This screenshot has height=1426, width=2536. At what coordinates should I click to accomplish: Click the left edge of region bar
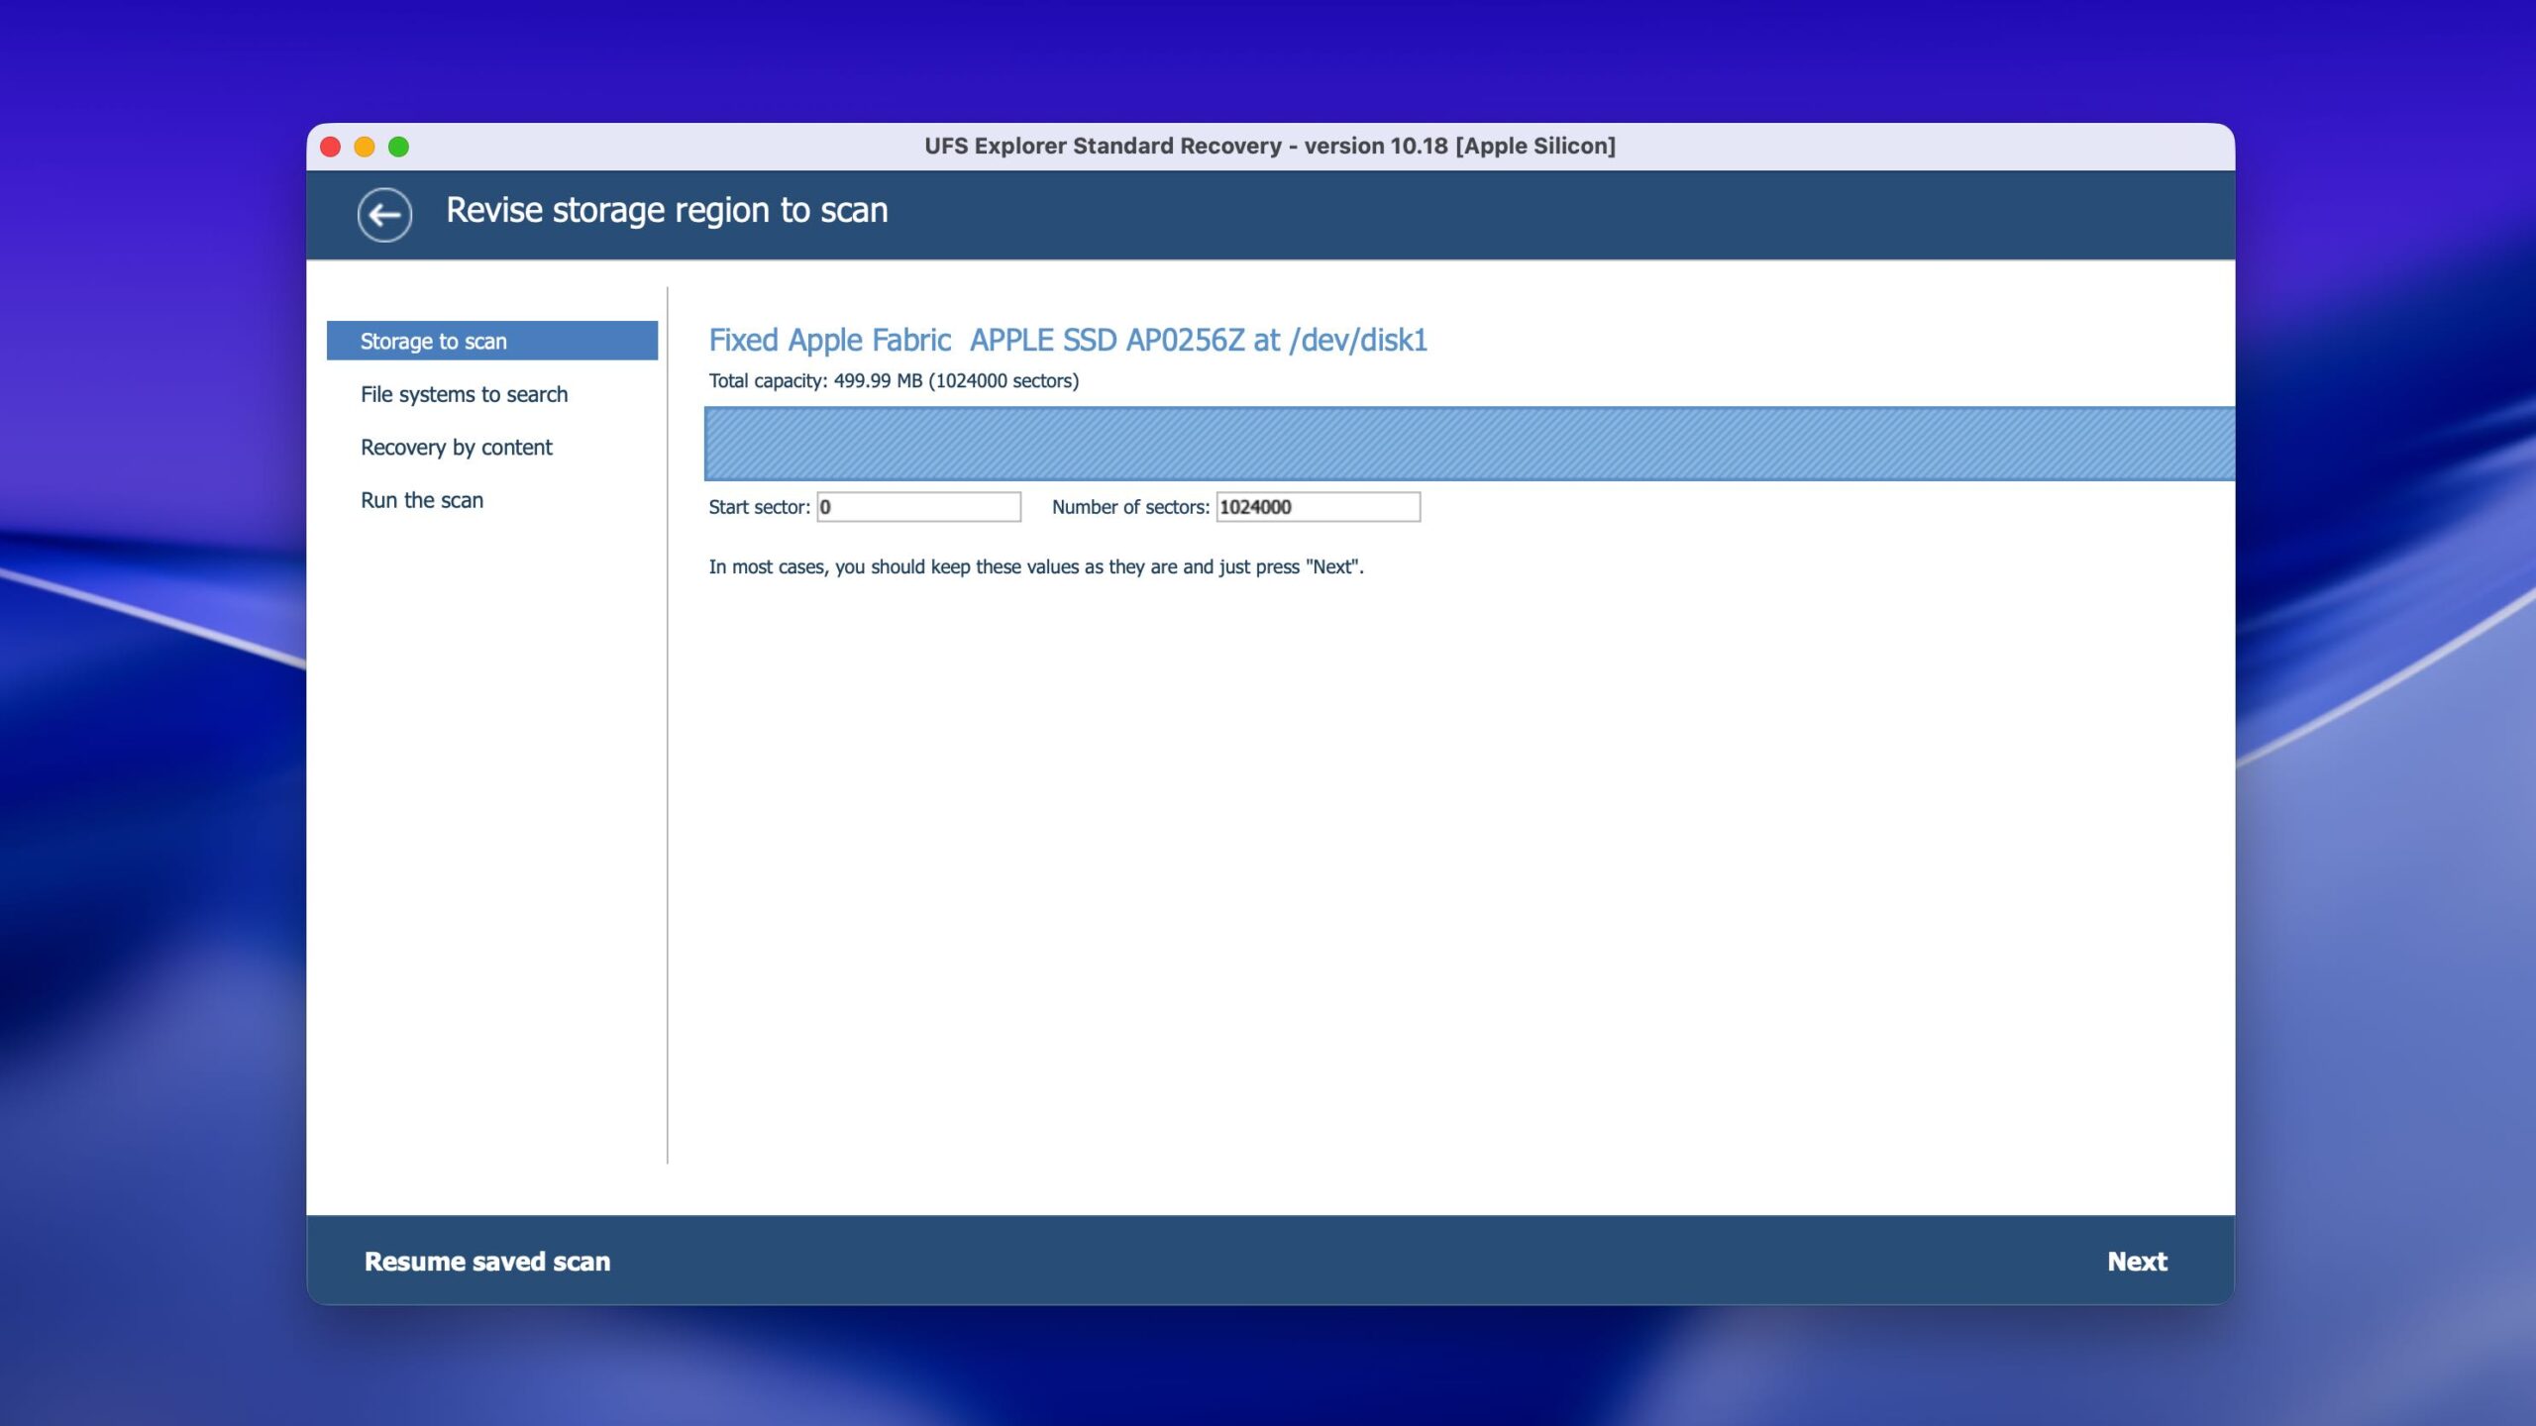(709, 444)
